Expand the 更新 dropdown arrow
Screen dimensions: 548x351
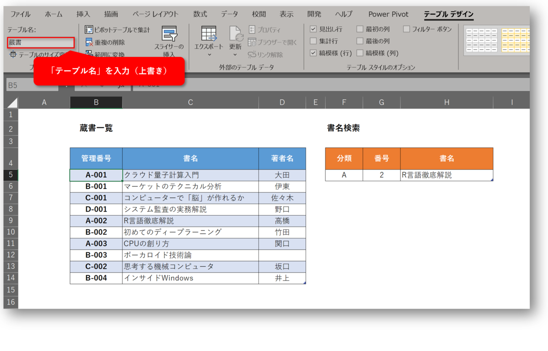coord(236,55)
